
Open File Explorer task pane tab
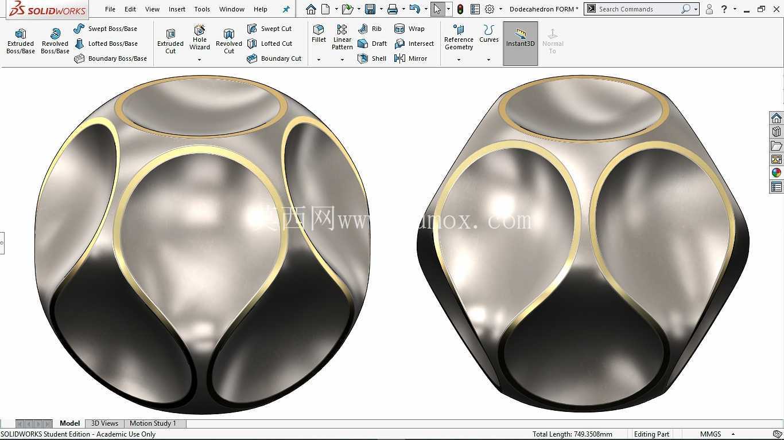click(x=777, y=146)
